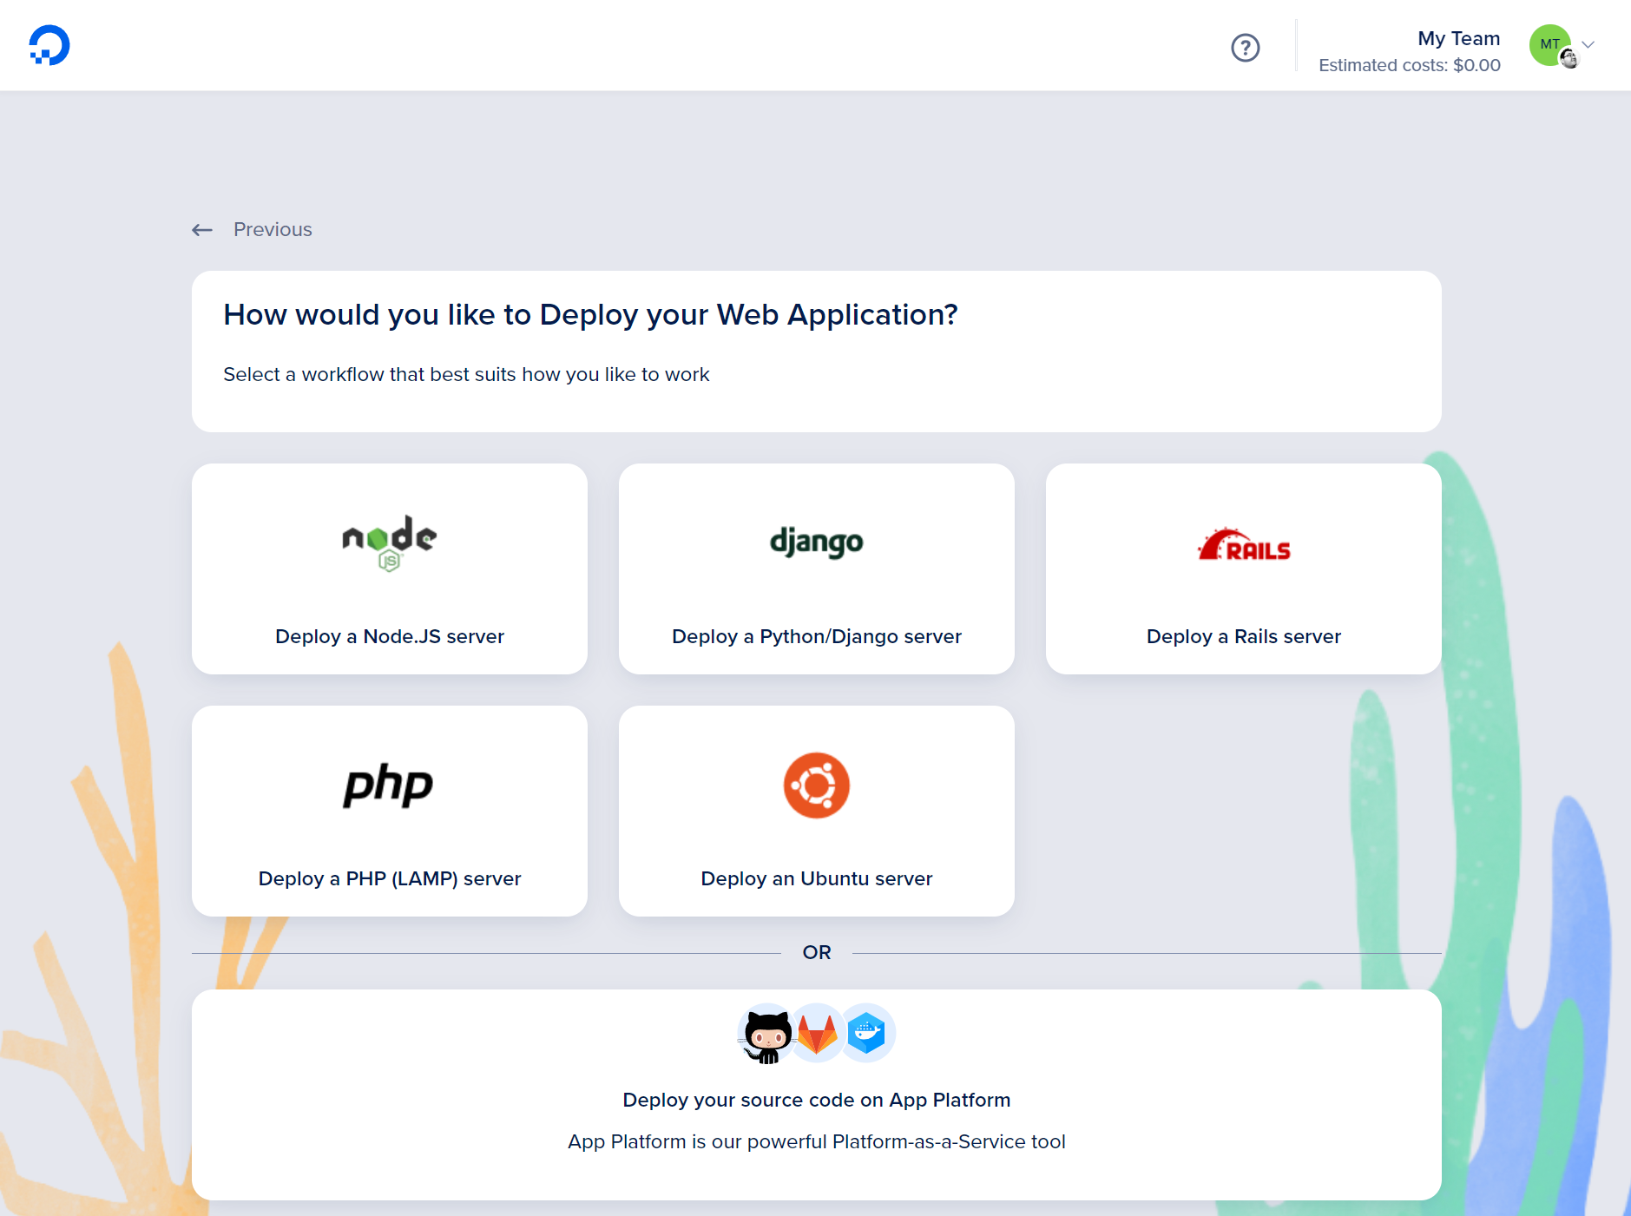Click the Django logo

tap(816, 542)
